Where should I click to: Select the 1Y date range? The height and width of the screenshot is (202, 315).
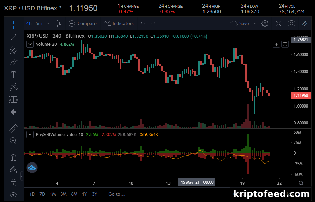84,194
